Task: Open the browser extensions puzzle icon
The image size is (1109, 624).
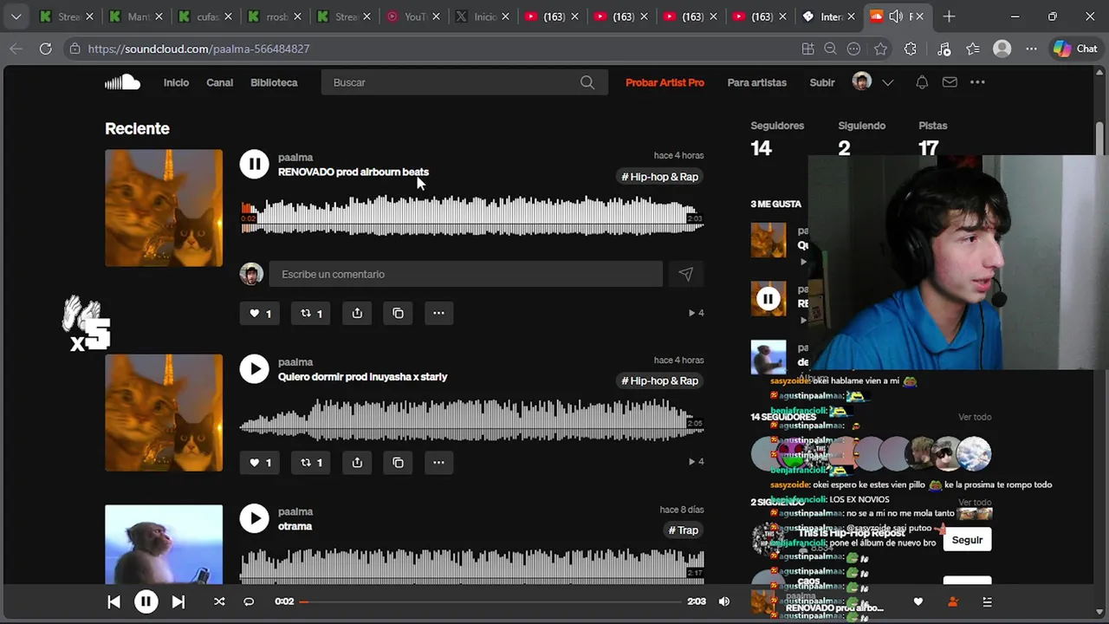Action: click(910, 49)
